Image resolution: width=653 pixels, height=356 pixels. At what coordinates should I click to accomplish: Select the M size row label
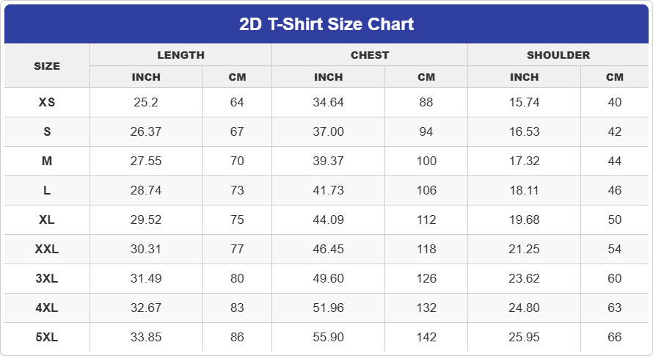[x=47, y=161]
